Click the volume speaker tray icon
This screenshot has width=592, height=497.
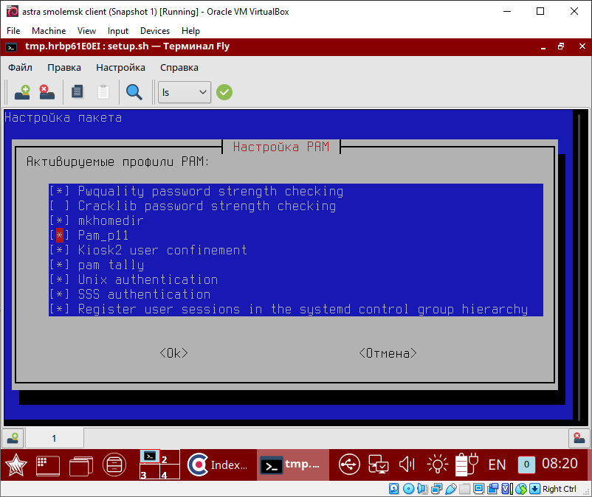pyautogui.click(x=407, y=465)
